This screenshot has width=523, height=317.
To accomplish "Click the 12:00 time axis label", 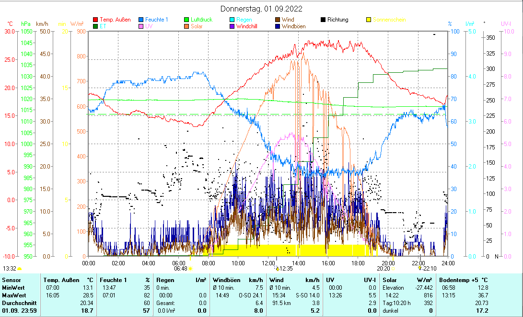I will pyautogui.click(x=268, y=263).
